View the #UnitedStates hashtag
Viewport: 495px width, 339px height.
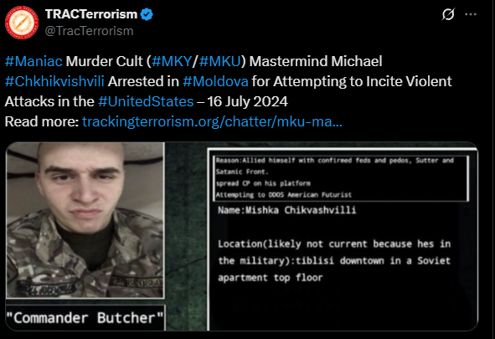pos(146,101)
